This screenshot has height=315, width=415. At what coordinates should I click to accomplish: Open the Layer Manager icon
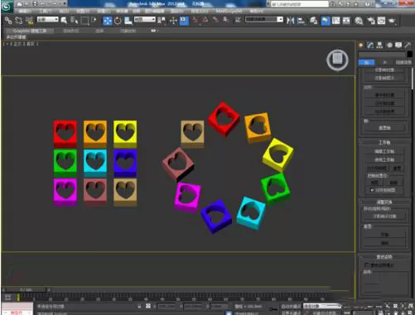pyautogui.click(x=313, y=21)
